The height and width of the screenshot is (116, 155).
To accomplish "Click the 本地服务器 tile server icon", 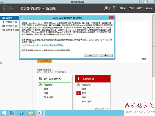I will [x=79, y=79].
